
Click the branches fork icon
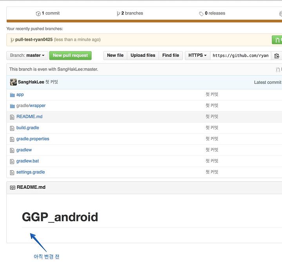pyautogui.click(x=118, y=13)
